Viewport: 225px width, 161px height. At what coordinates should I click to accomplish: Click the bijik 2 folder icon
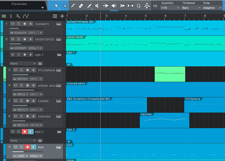[59, 132]
